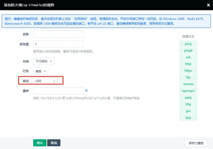Select the ftp shortcut
The image size is (213, 149).
188,77
